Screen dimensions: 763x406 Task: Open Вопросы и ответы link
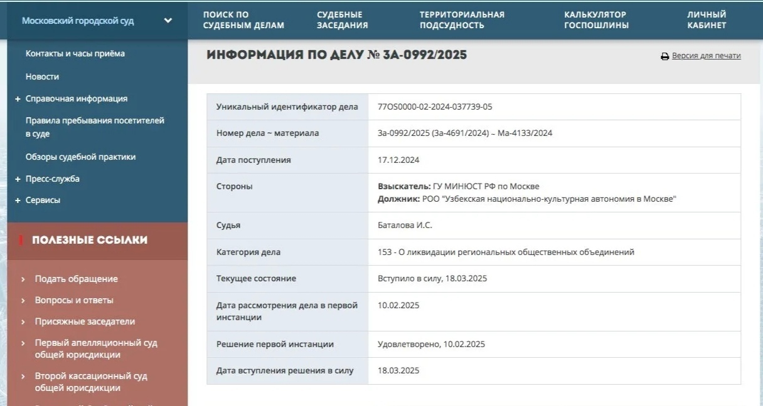pos(74,300)
